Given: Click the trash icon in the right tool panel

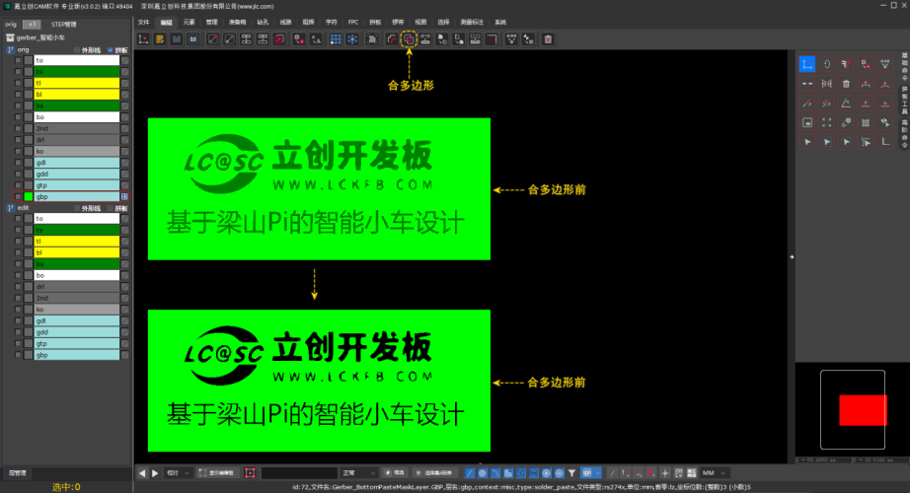Looking at the screenshot, I should (846, 84).
